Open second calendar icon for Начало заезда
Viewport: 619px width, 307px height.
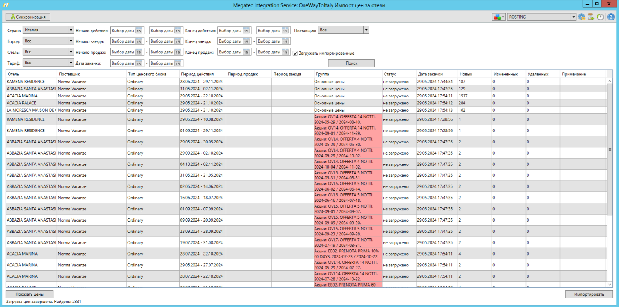point(178,41)
